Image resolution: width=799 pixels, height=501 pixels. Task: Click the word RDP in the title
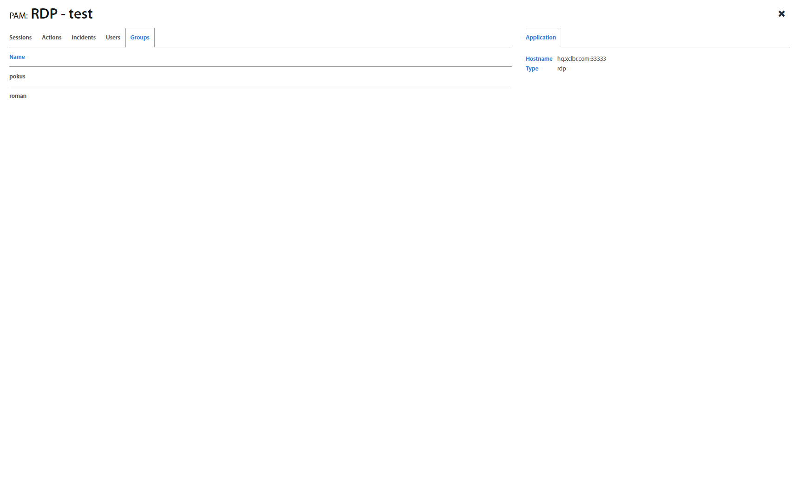44,14
